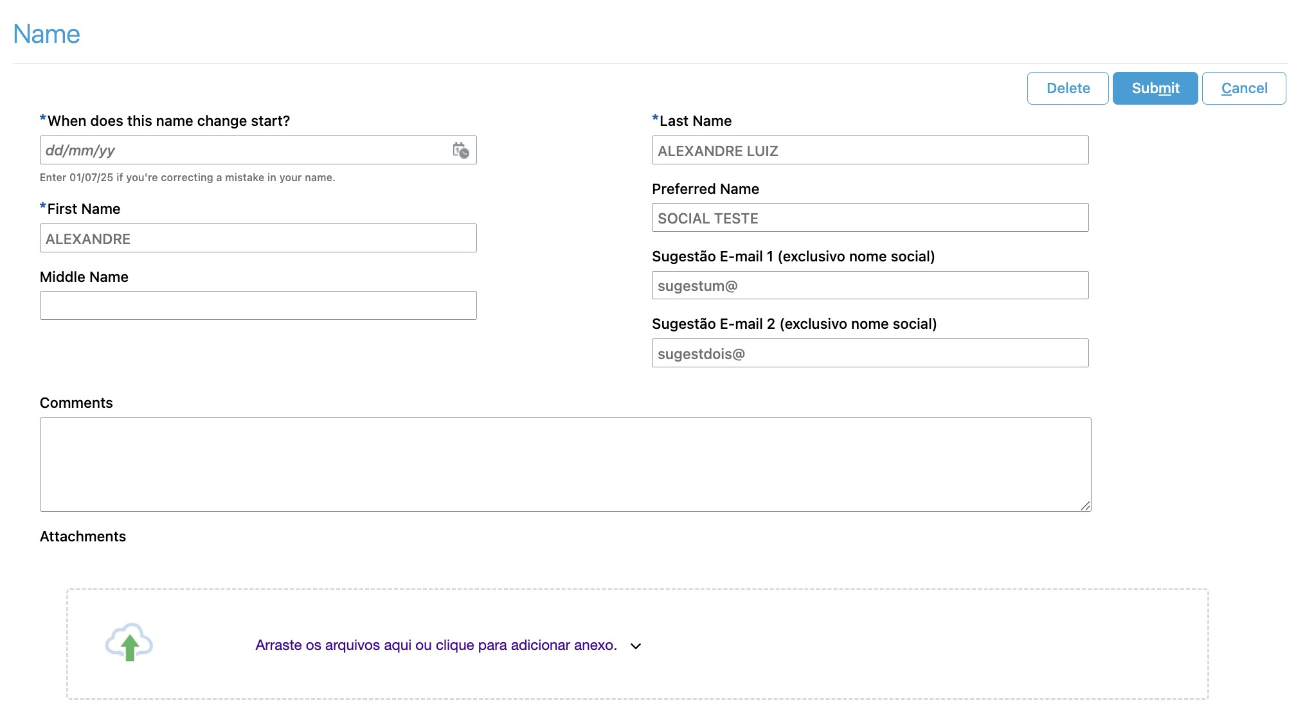Click the empty Middle Name field

(x=258, y=305)
